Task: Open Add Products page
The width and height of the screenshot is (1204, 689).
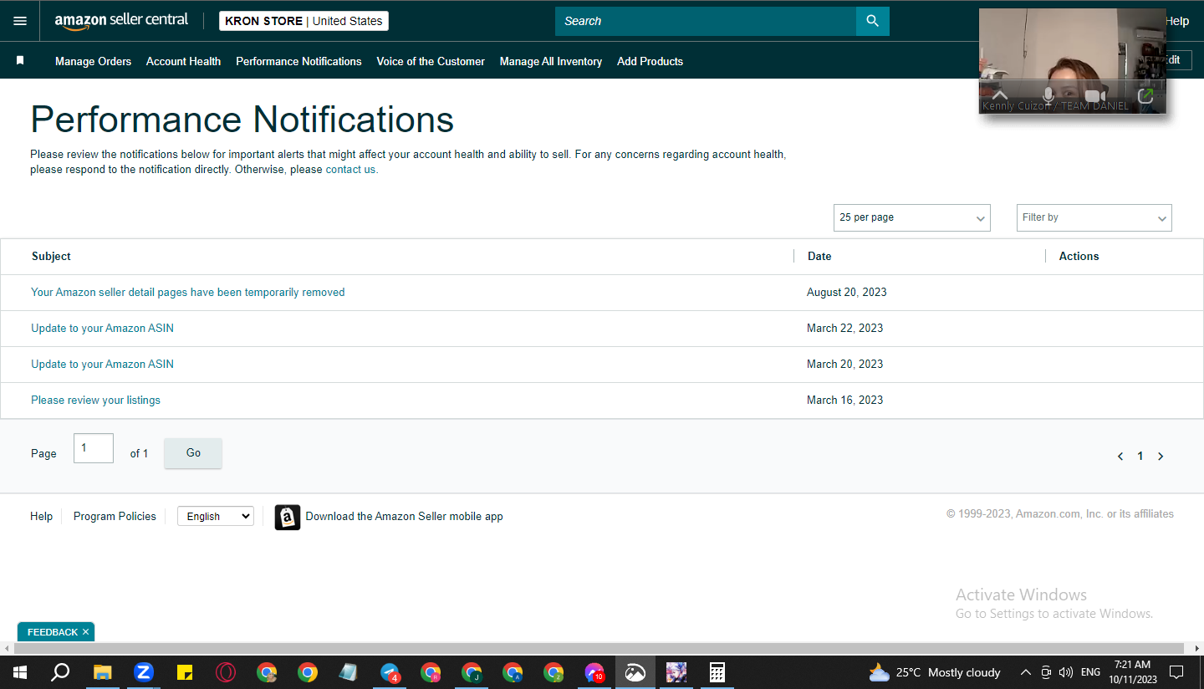Action: [650, 61]
